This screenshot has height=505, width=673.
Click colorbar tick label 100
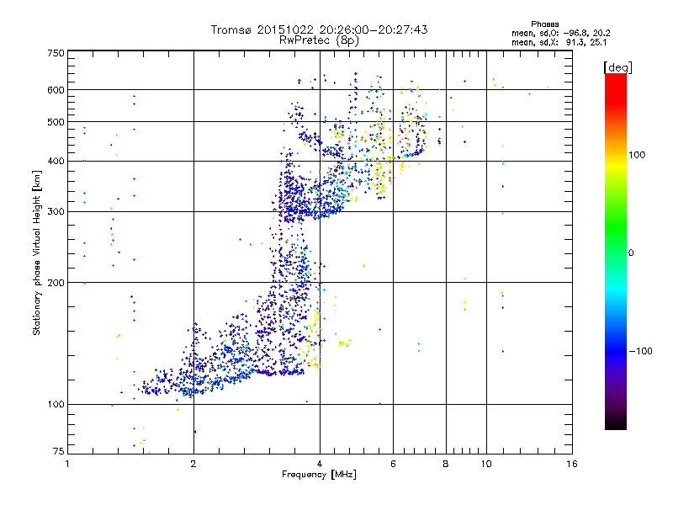coord(637,155)
